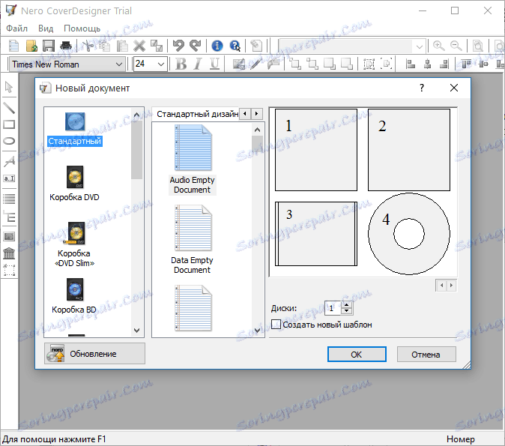
Task: Click the Delete X toolbar icon
Action: 139,46
